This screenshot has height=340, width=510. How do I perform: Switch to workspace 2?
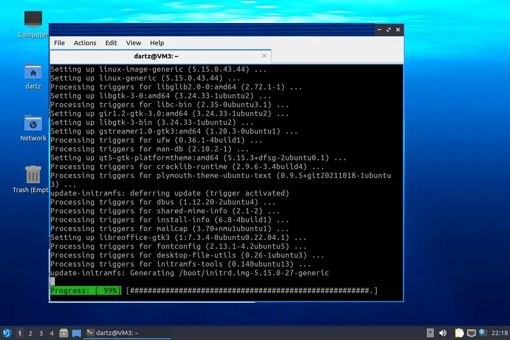click(x=30, y=333)
